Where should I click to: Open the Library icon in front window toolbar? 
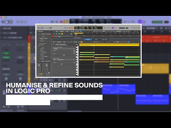pos(38,28)
